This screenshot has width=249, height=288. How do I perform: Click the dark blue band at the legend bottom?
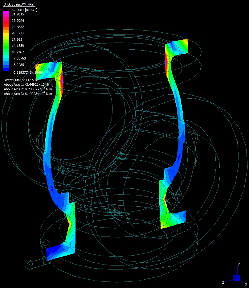pos(6,68)
